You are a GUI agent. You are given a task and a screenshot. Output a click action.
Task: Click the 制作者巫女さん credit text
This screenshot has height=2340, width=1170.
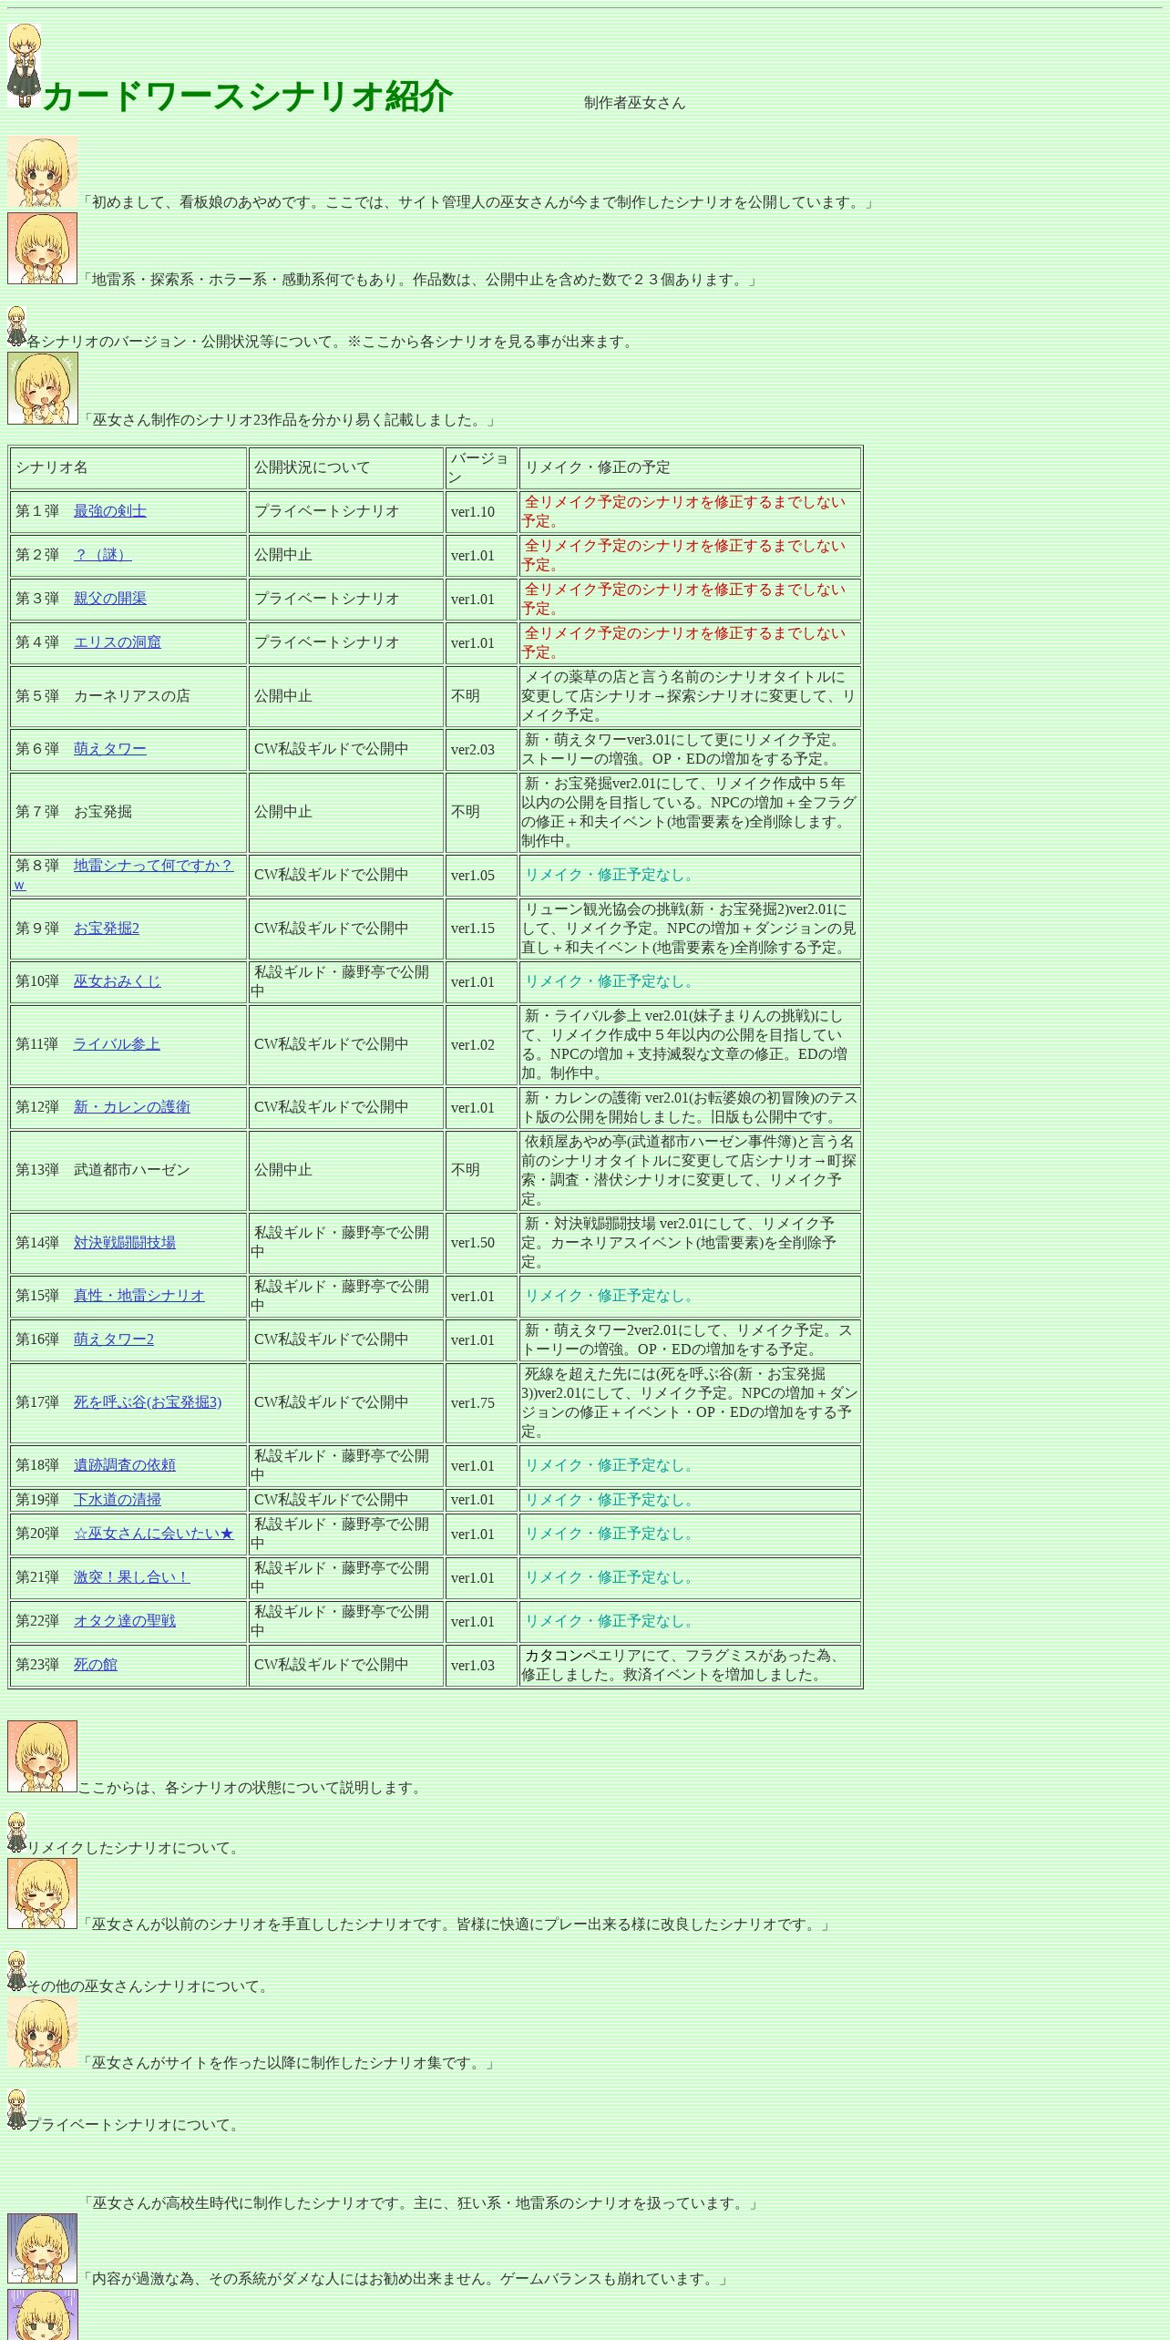click(634, 103)
